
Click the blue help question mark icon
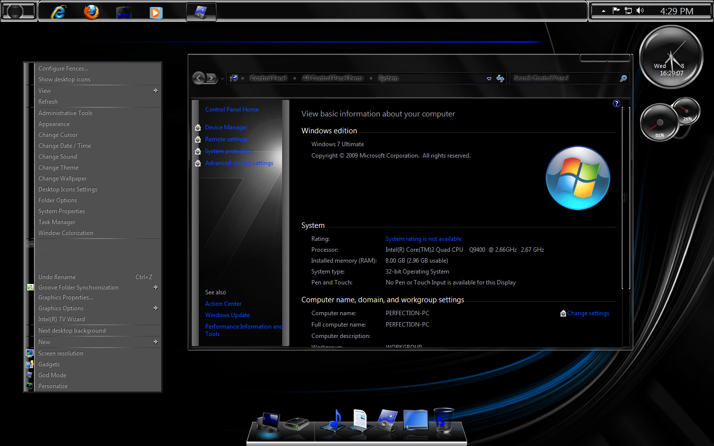(616, 104)
